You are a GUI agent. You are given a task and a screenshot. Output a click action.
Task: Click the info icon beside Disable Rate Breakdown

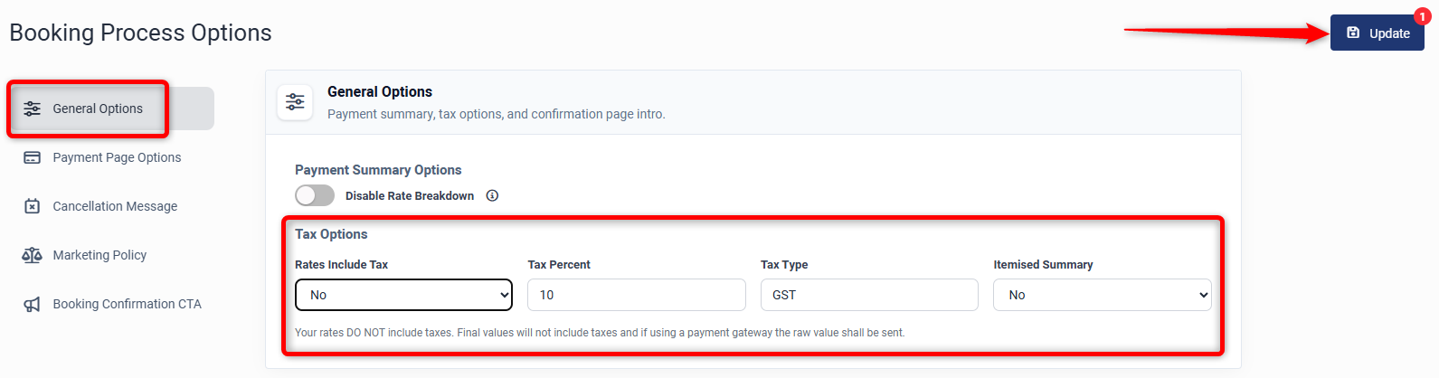(x=492, y=195)
